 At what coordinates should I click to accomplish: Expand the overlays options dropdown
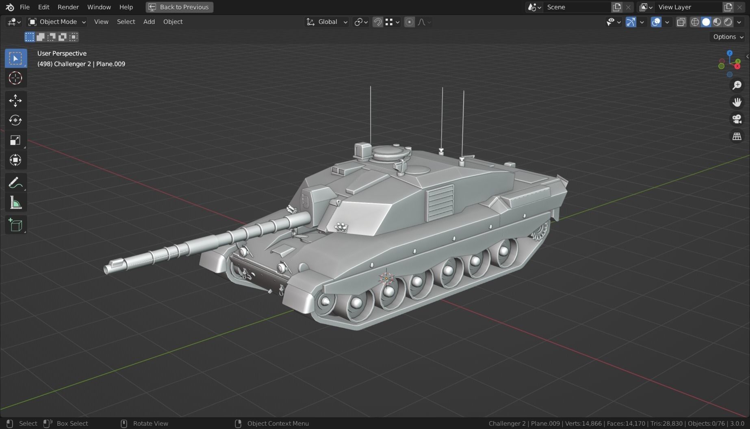pos(667,22)
